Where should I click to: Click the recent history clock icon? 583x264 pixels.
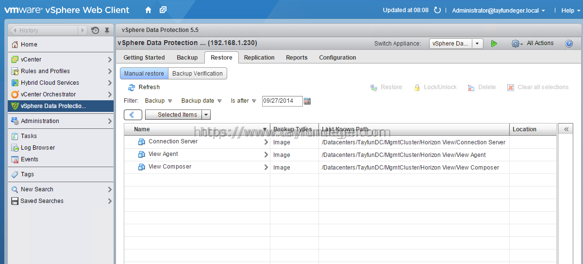click(x=95, y=30)
